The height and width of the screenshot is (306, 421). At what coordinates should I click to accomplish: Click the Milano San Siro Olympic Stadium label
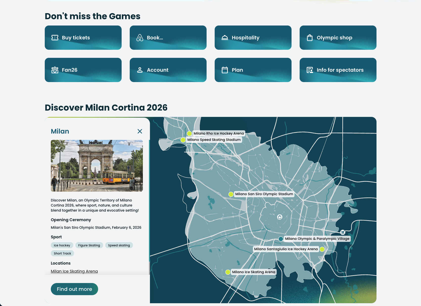(264, 194)
